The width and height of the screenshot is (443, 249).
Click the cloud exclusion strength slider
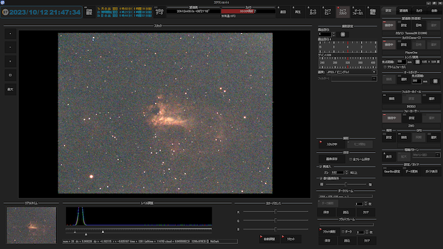pos(346,184)
